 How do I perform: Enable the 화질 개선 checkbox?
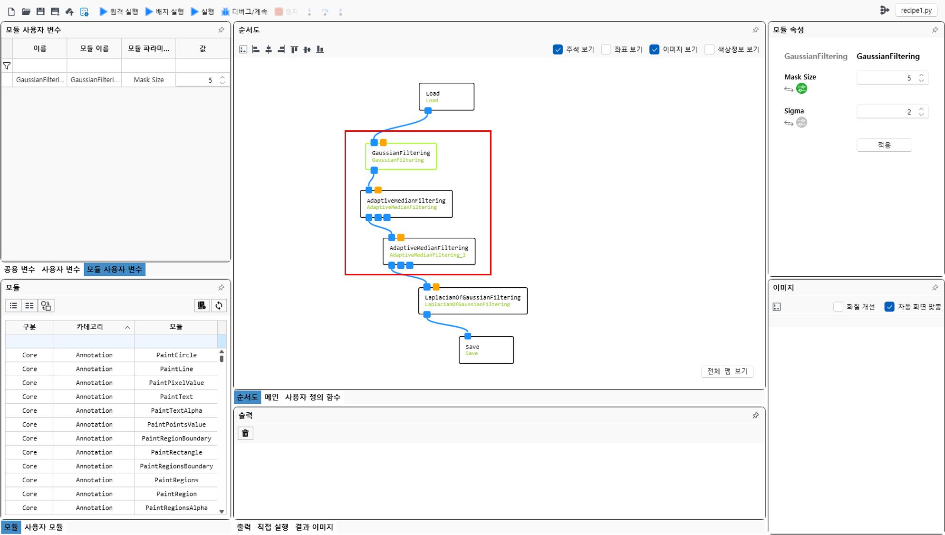(838, 307)
